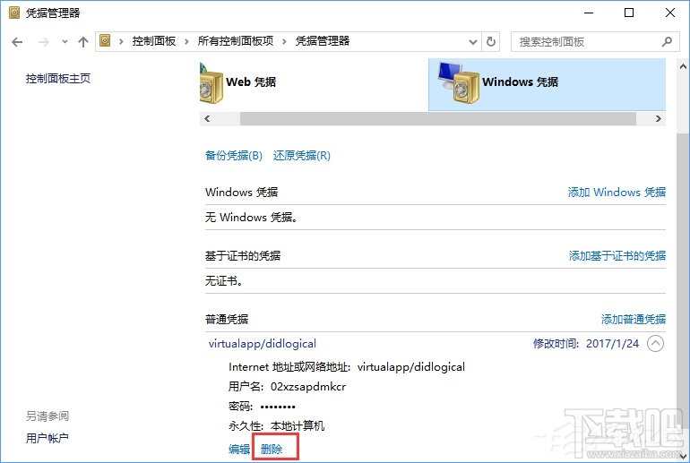The height and width of the screenshot is (463, 690).
Task: Click the title bar Credential Manager icon
Action: coord(14,13)
